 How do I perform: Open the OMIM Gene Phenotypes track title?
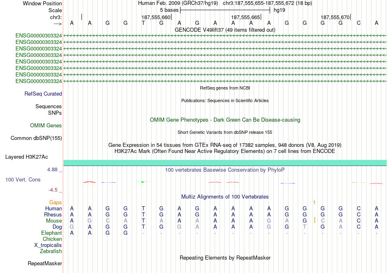[225, 120]
